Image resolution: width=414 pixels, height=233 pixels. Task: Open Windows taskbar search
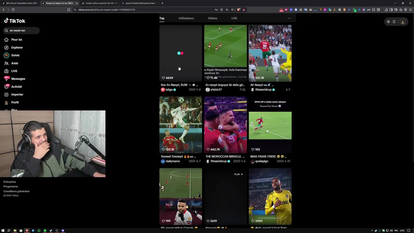pos(9,230)
